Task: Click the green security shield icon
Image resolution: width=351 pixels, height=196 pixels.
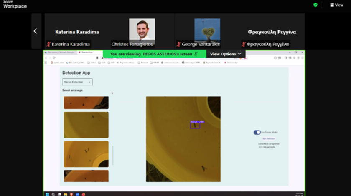Action: 315,5
